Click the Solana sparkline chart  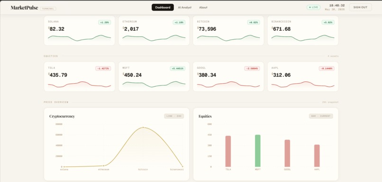pos(80,38)
